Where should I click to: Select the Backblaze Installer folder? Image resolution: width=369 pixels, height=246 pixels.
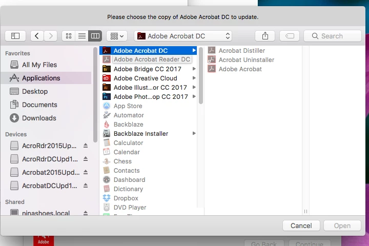click(x=148, y=133)
